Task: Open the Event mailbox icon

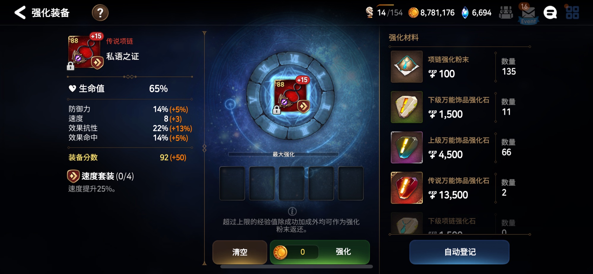Action: [x=528, y=14]
